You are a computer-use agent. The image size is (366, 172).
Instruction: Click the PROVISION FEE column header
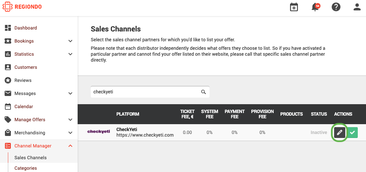pyautogui.click(x=262, y=114)
